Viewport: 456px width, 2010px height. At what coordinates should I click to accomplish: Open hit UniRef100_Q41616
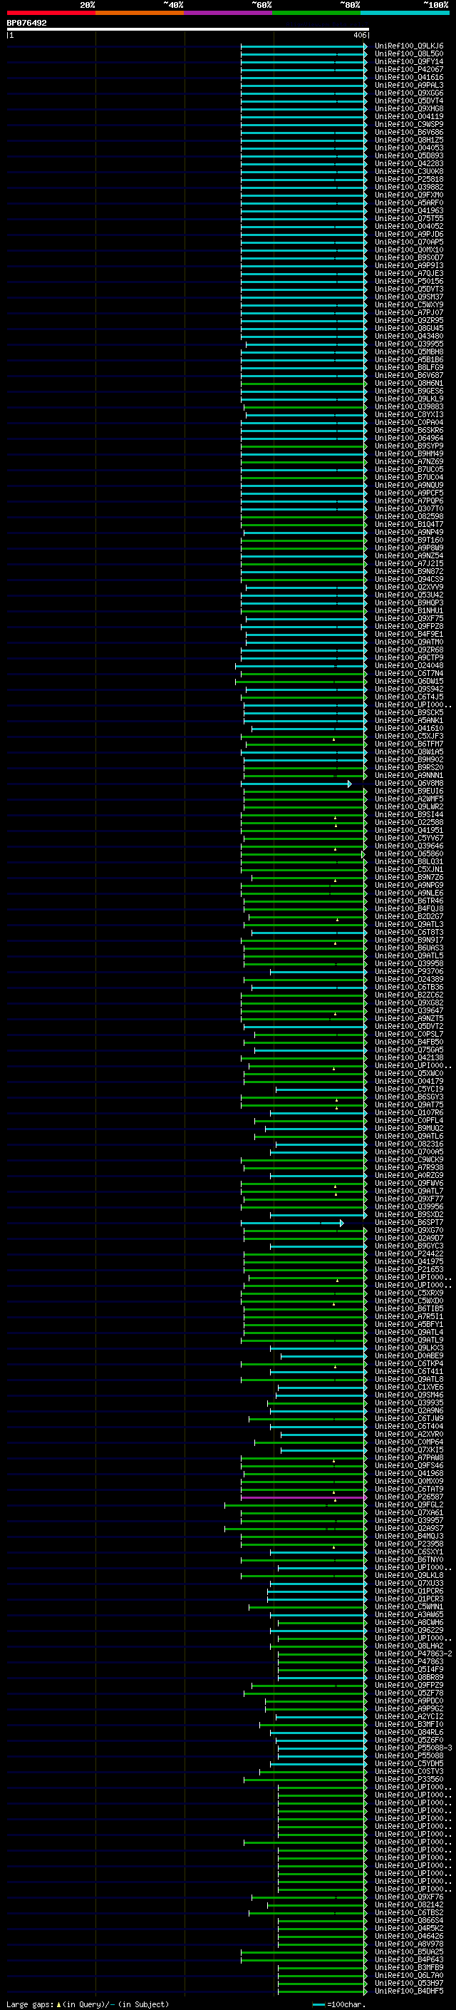point(408,77)
